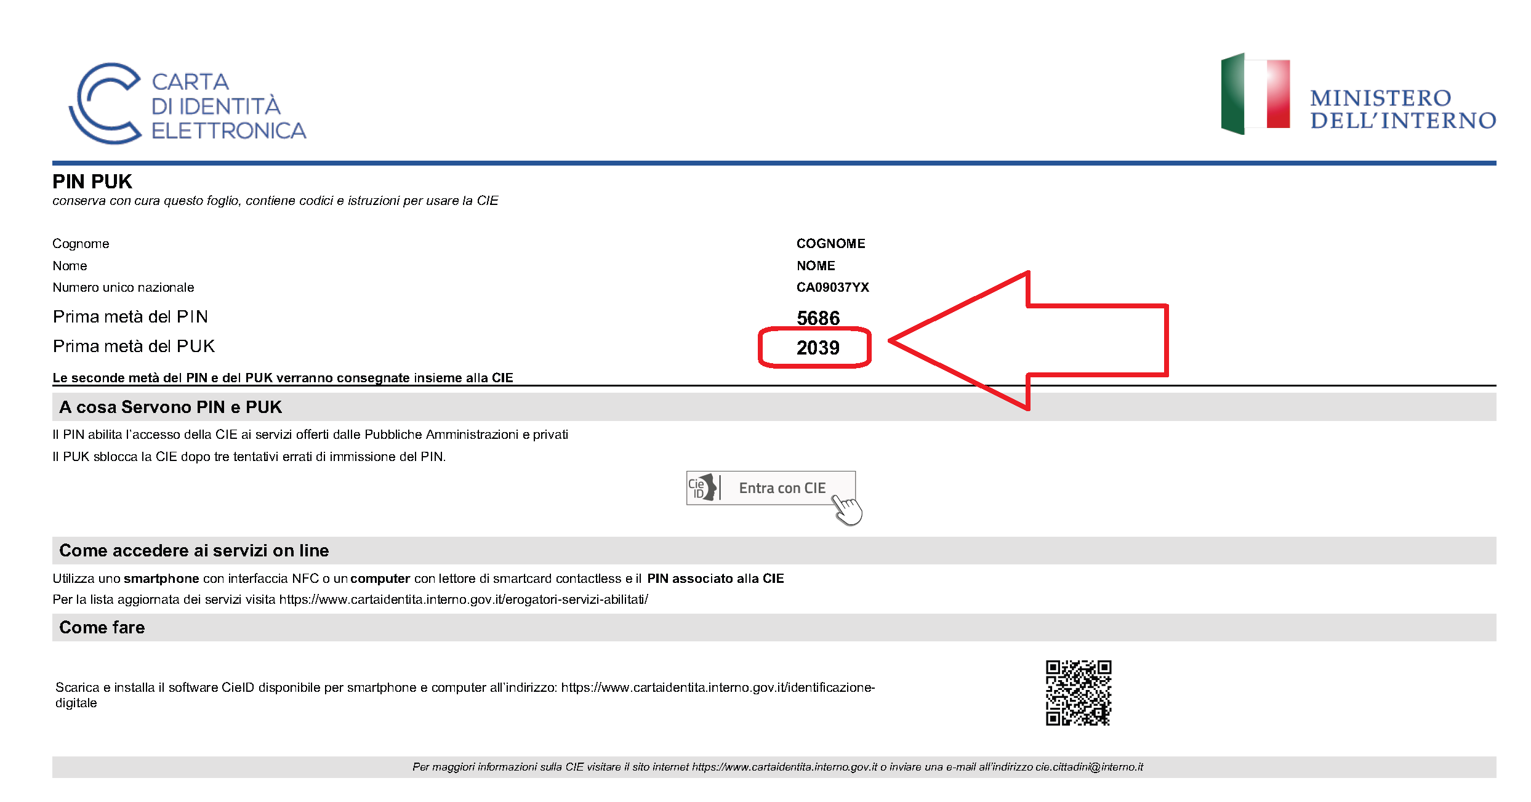Click the Italian flag icon
This screenshot has height=802, width=1531.
(x=1255, y=94)
